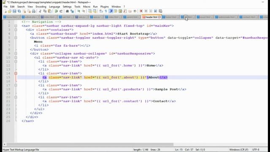Click the Open file toolbar icon

pyautogui.click(x=10, y=11)
